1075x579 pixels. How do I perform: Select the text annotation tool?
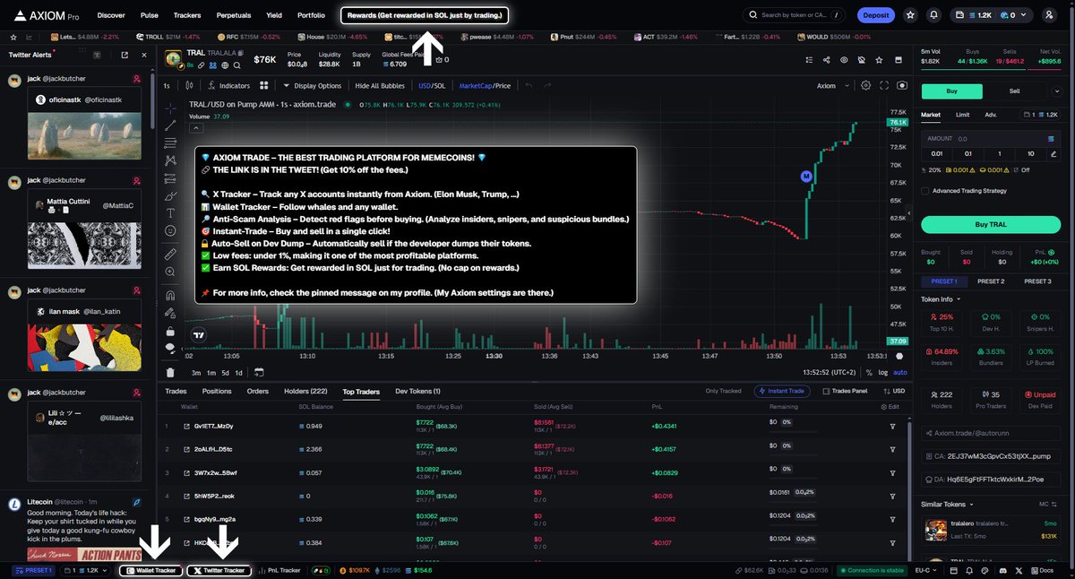[170, 212]
